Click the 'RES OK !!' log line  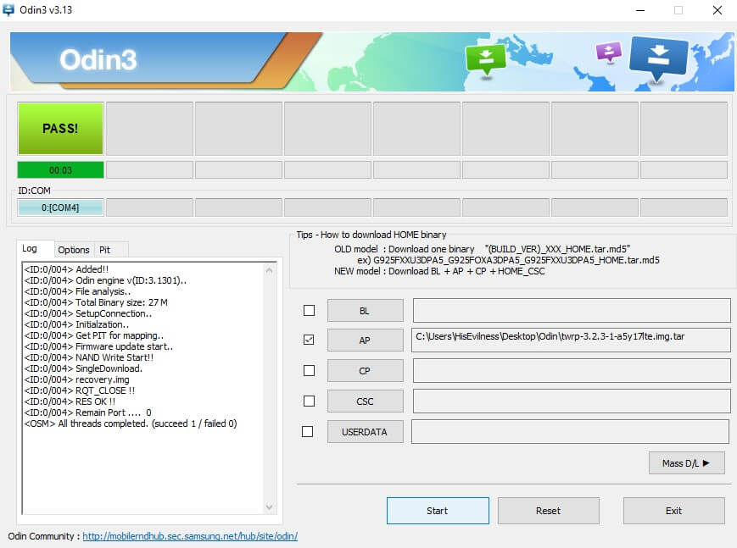tap(70, 401)
